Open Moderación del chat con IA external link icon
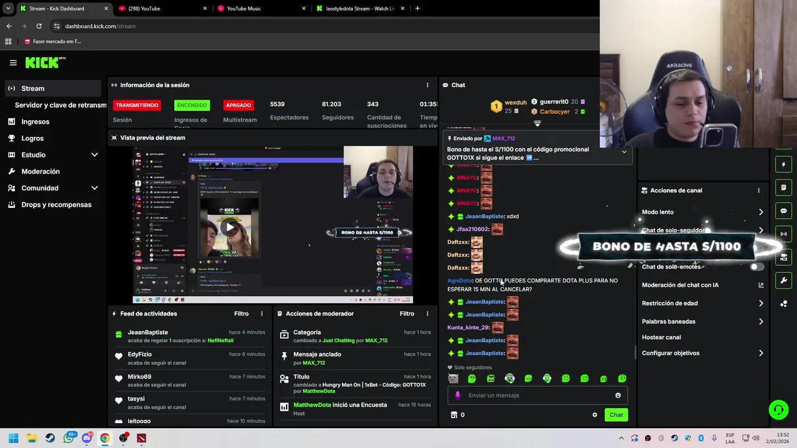The height and width of the screenshot is (448, 797). click(761, 285)
